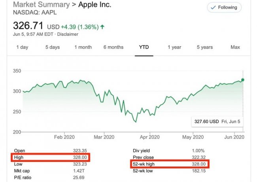Viewport: 257px width, 182px height.
Task: Click the Following button
Action: [224, 8]
